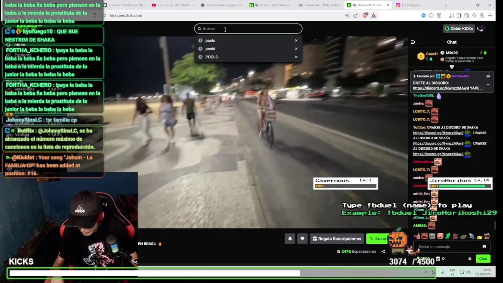Select the grey cat emote in quick emotes
The image size is (503, 283).
coord(432,236)
